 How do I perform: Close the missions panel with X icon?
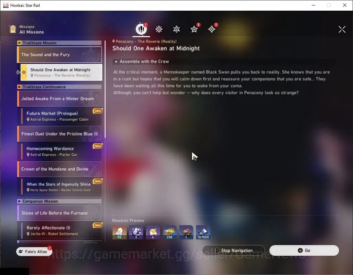click(x=342, y=29)
